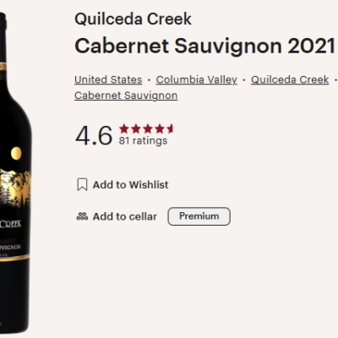This screenshot has height=338, width=338.
Task: Click Add to Wishlist text
Action: click(131, 185)
